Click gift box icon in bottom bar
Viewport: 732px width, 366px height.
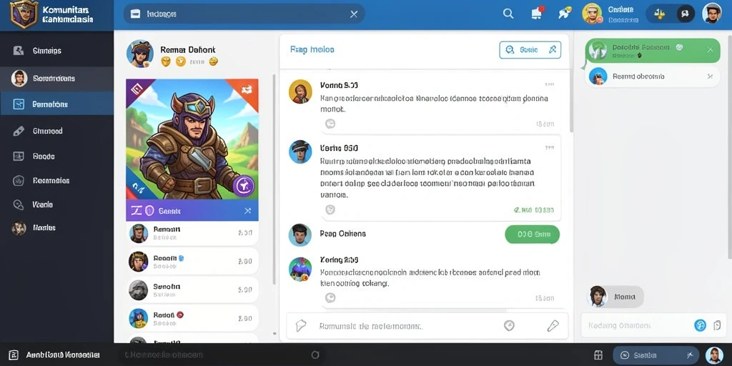(x=598, y=355)
